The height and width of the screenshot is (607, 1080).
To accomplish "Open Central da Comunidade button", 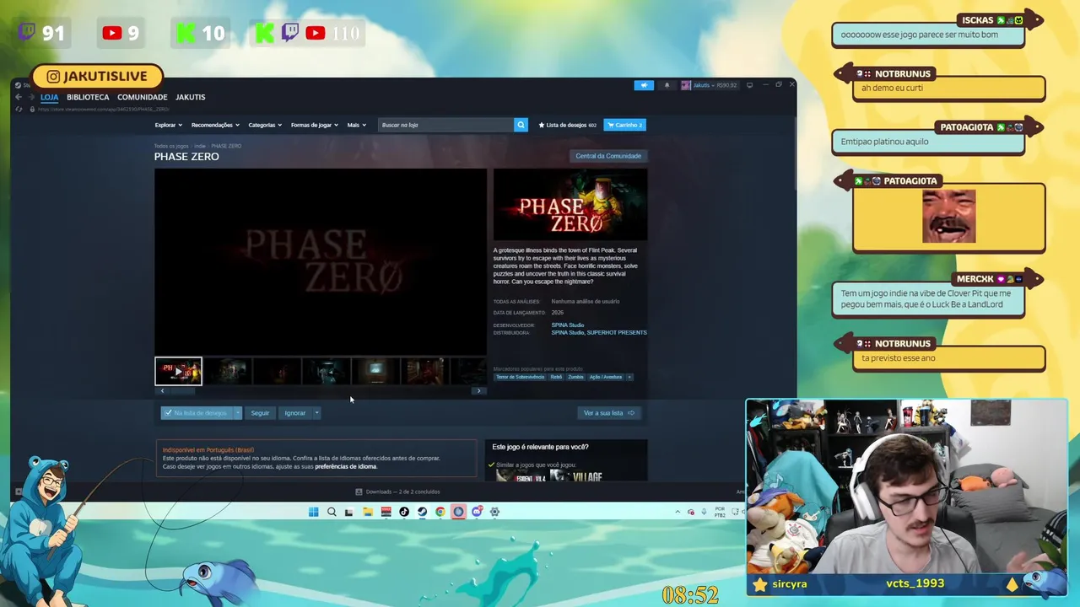I will pyautogui.click(x=608, y=156).
